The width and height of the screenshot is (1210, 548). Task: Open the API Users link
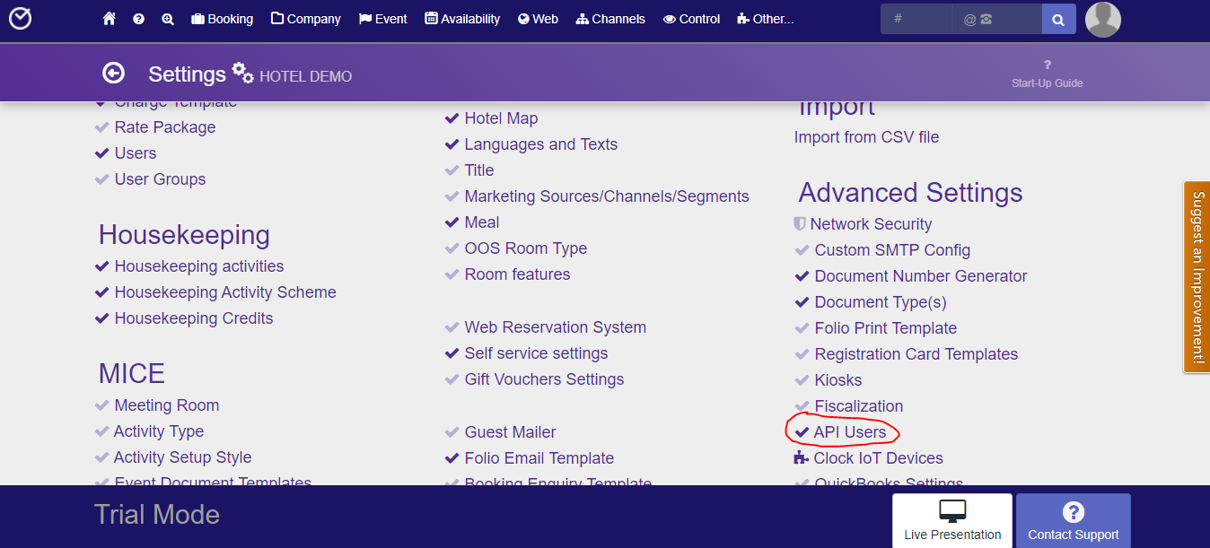850,432
